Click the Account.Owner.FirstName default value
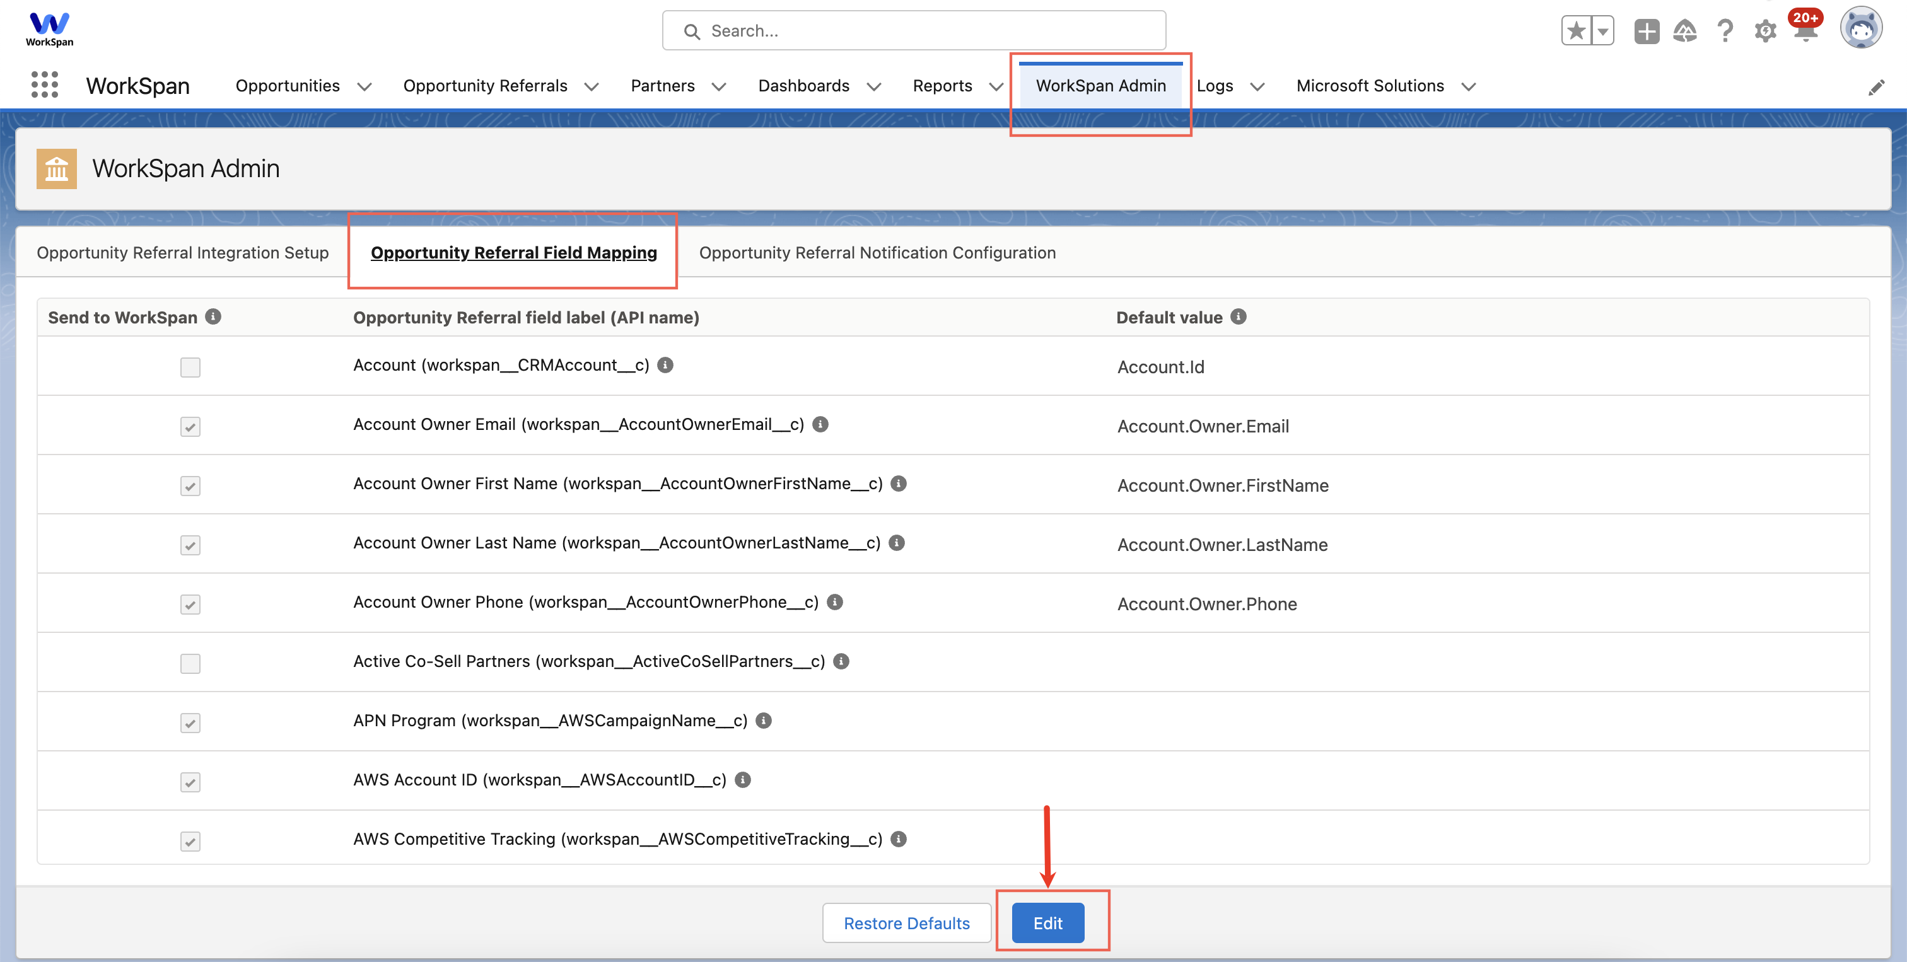This screenshot has width=1907, height=962. 1223,485
